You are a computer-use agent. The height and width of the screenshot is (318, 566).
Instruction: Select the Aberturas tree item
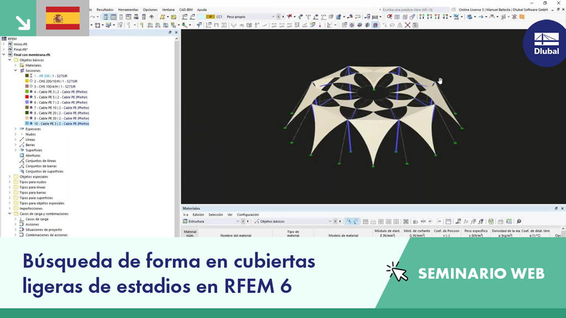click(33, 155)
